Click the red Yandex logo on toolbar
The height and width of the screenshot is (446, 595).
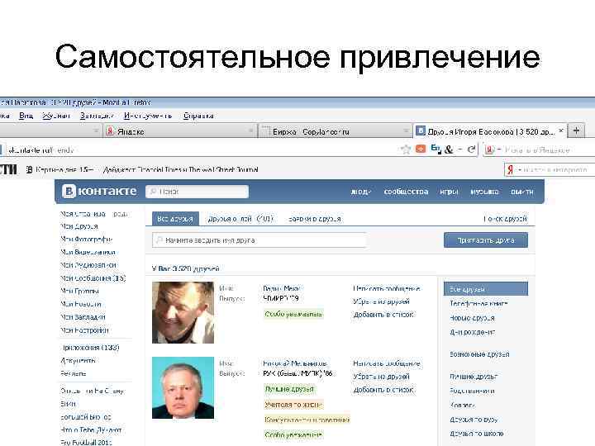pyautogui.click(x=511, y=169)
